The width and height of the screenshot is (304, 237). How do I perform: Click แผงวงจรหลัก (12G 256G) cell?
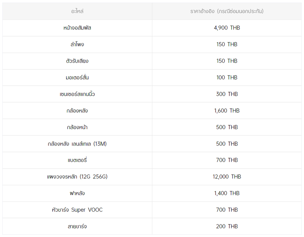77,177
